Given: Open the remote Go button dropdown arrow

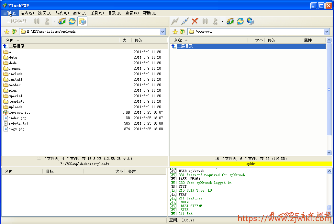Looking at the screenshot, I should (222, 21).
